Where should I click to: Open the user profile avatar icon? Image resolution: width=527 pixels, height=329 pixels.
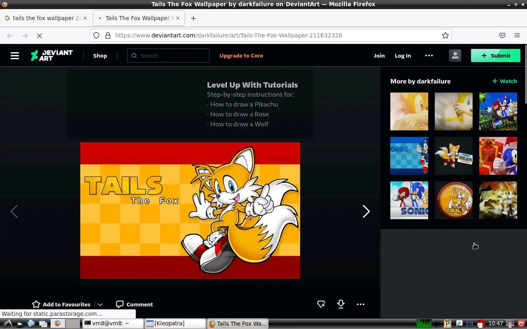pos(455,56)
